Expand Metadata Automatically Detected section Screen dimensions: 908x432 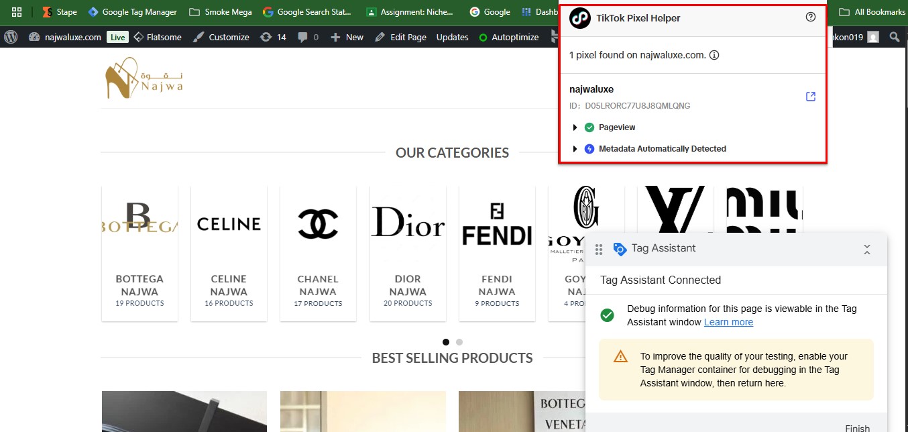(575, 149)
